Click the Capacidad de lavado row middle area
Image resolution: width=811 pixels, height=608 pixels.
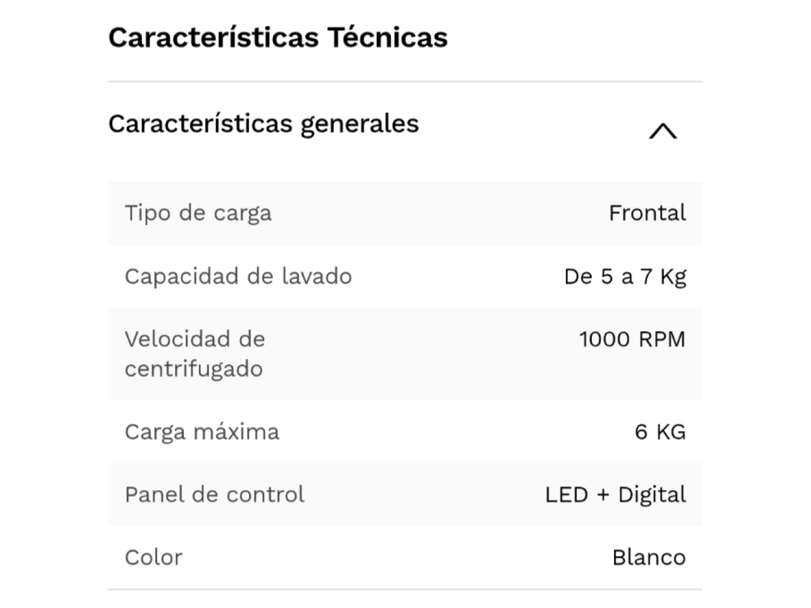tap(405, 276)
